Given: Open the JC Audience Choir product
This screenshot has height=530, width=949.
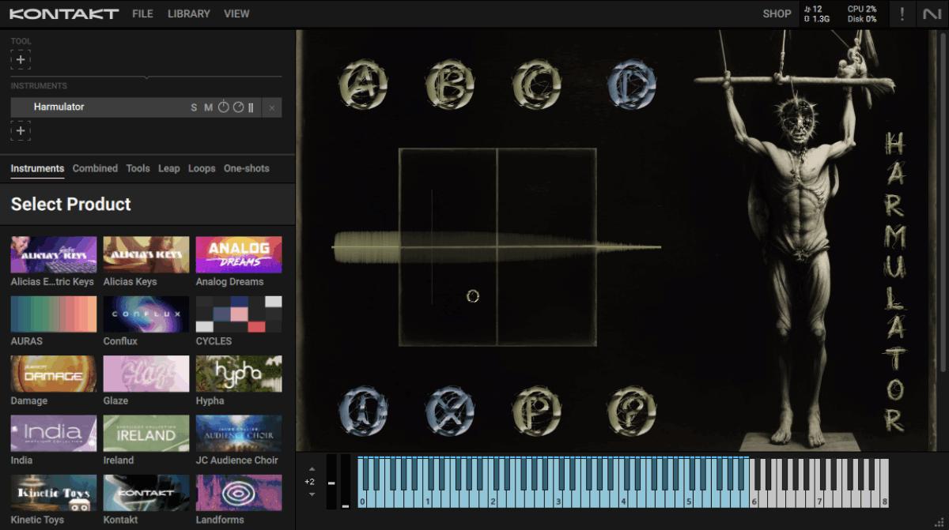Looking at the screenshot, I should click(239, 433).
